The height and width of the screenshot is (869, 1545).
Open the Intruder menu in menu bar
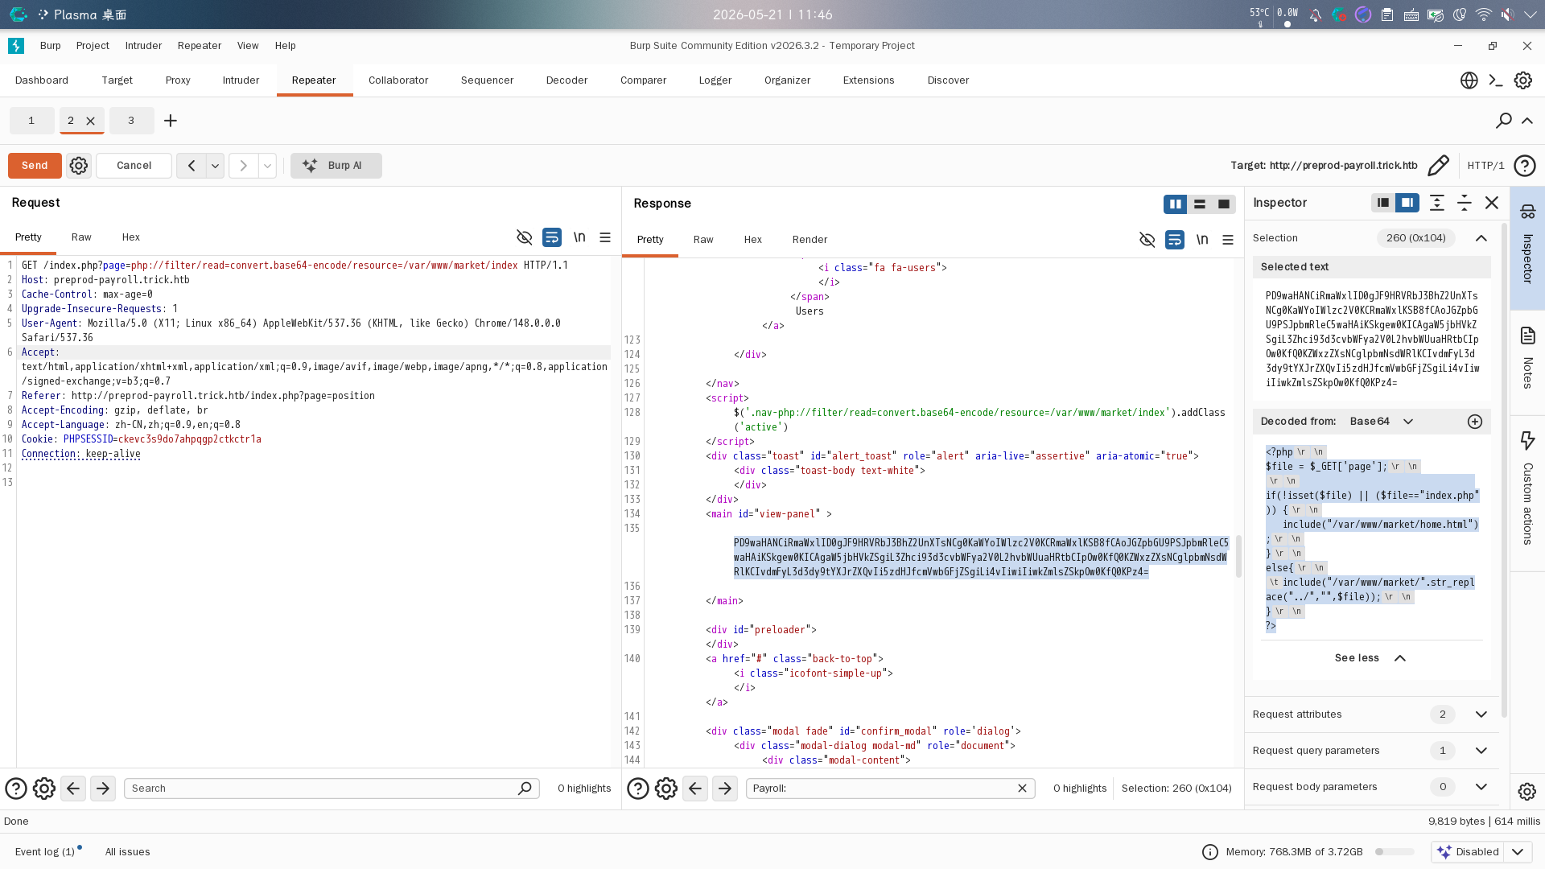coord(143,46)
